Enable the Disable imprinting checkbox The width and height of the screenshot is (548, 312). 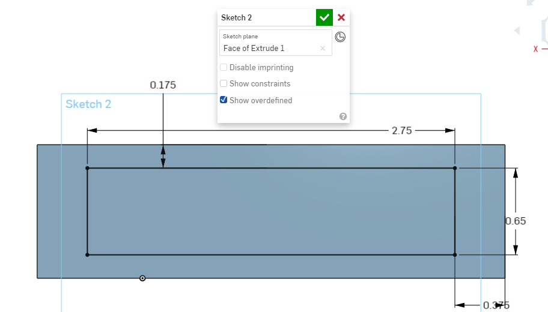pos(224,68)
